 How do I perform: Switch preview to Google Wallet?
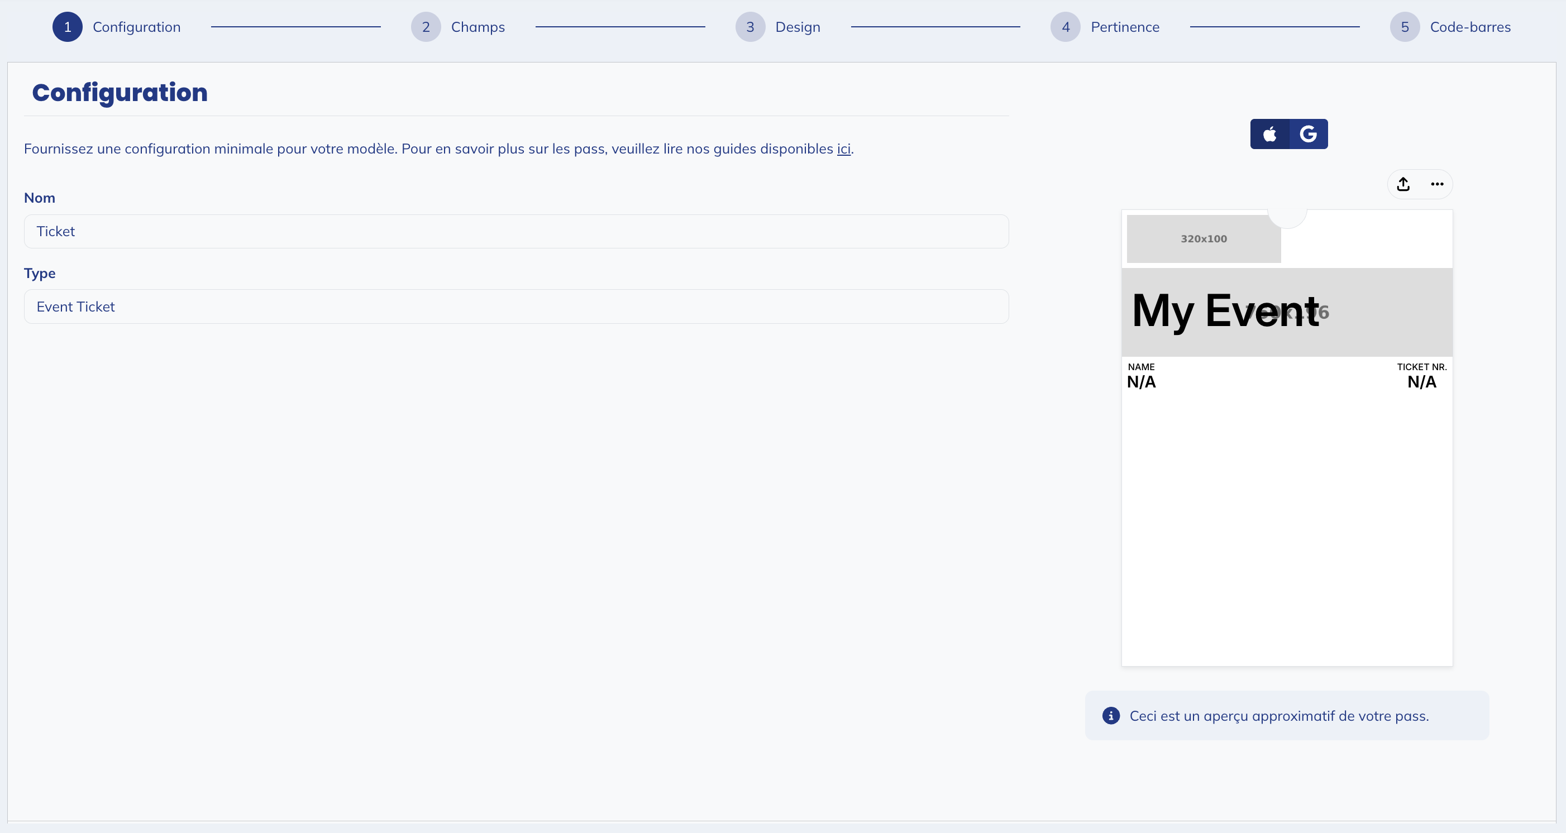click(x=1308, y=133)
